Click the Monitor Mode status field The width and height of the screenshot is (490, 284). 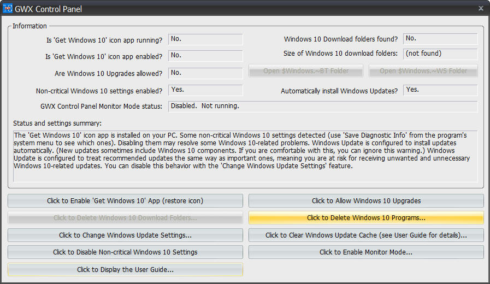click(323, 106)
